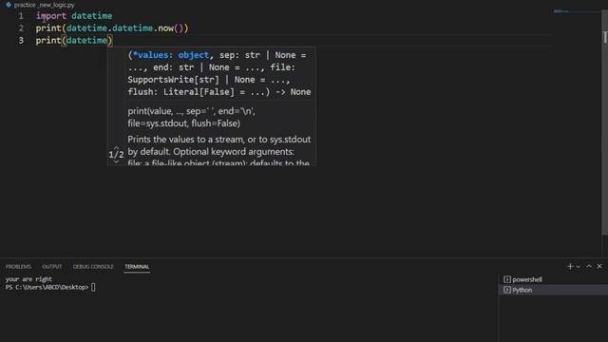This screenshot has width=608, height=342.
Task: Switch to the OUTPUT tab
Action: [x=52, y=267]
